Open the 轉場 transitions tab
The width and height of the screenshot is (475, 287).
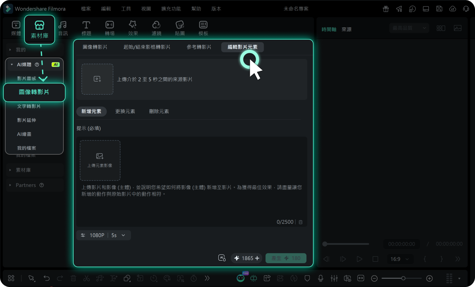pyautogui.click(x=110, y=28)
